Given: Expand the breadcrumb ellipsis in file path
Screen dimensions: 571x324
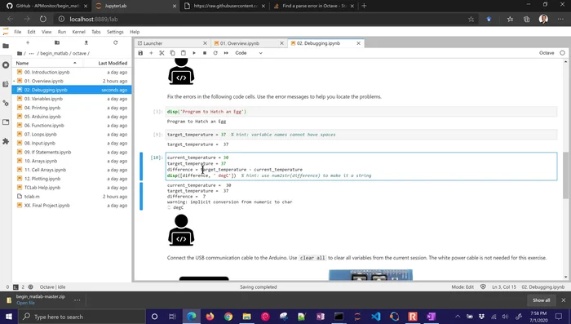Looking at the screenshot, I should 31,53.
